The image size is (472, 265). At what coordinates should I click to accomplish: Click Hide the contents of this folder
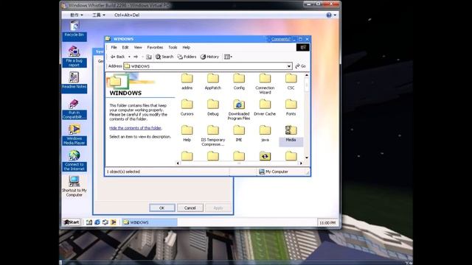[x=136, y=128]
